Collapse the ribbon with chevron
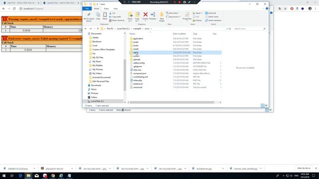This screenshot has height=179, width=319. (x=264, y=8)
